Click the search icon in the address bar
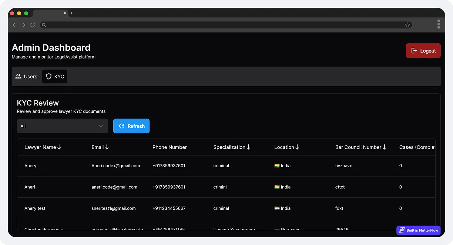Viewport: 453px width, 245px height. [x=44, y=25]
